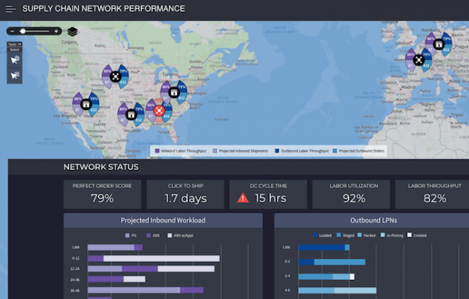Image resolution: width=469 pixels, height=299 pixels.
Task: Click the 24-36 bar in Projected Inbound Workload
Action: coord(116,279)
